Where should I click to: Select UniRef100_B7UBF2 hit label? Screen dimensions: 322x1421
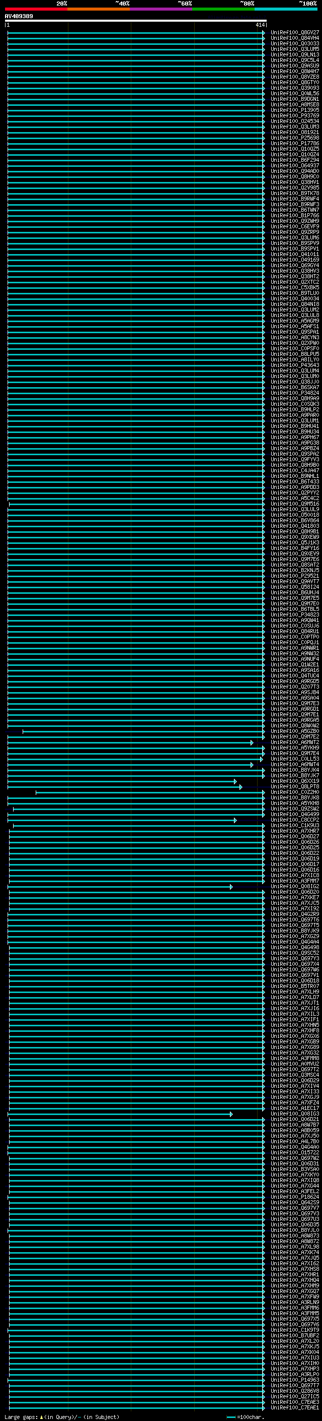(x=294, y=1335)
